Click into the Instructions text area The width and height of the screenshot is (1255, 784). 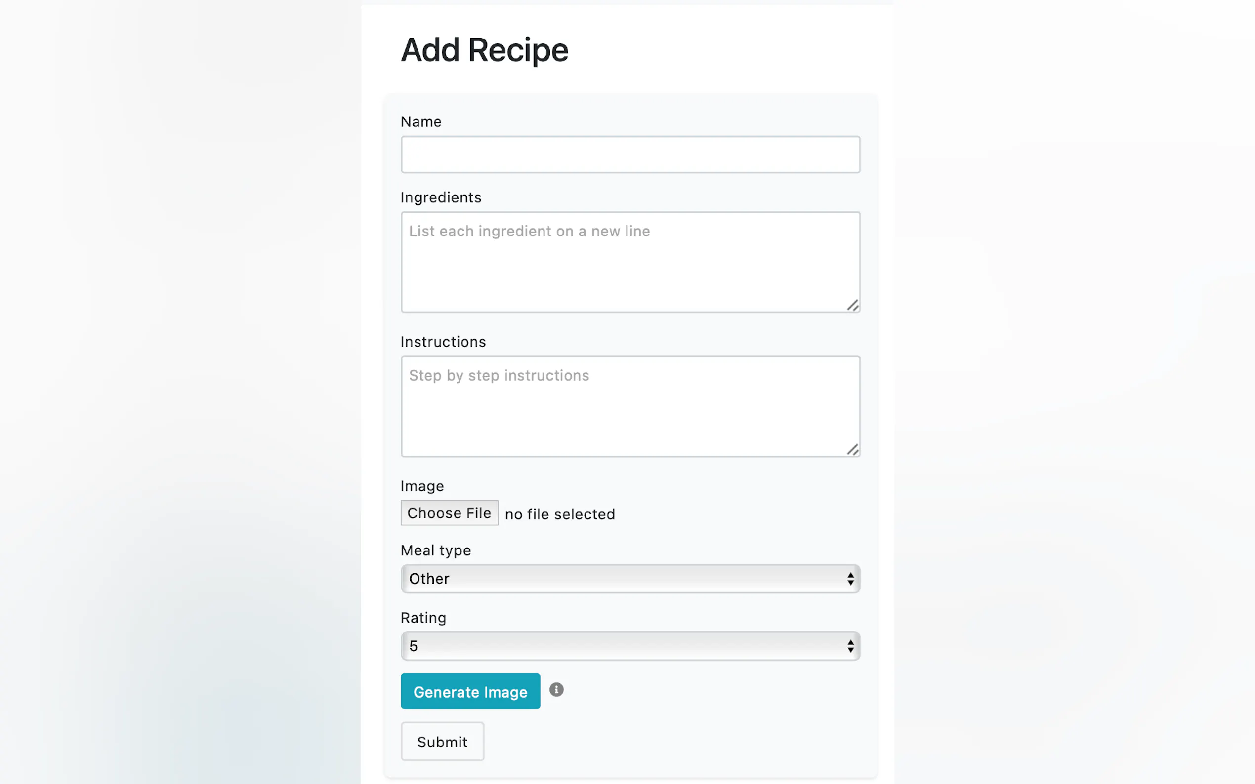coord(630,415)
